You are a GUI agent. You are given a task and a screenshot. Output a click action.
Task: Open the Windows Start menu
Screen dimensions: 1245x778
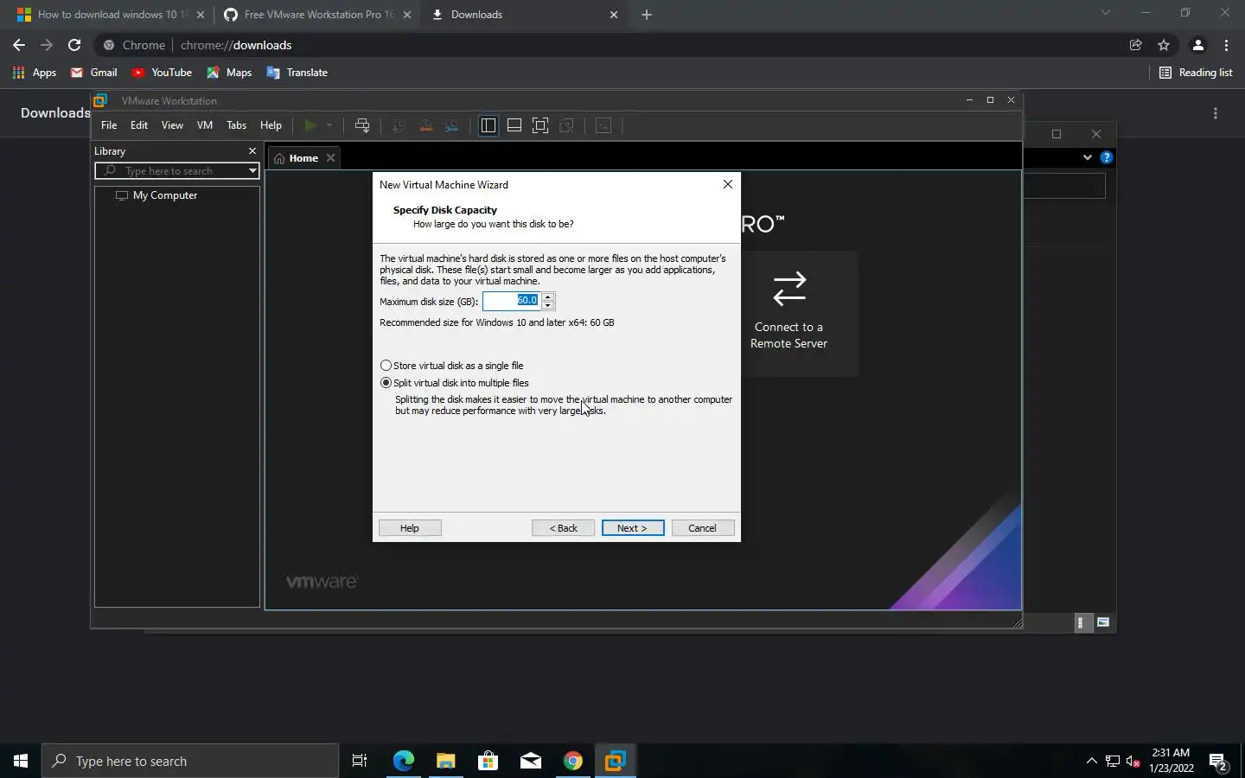click(21, 761)
